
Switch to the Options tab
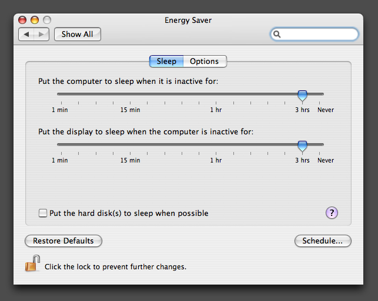[x=205, y=62]
